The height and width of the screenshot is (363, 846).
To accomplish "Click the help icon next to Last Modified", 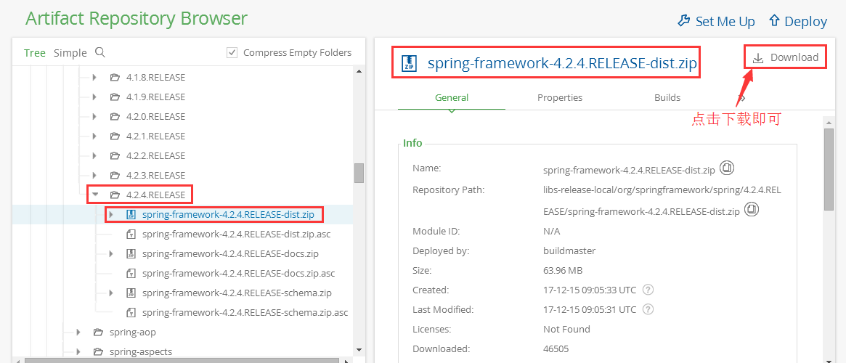I will point(648,309).
